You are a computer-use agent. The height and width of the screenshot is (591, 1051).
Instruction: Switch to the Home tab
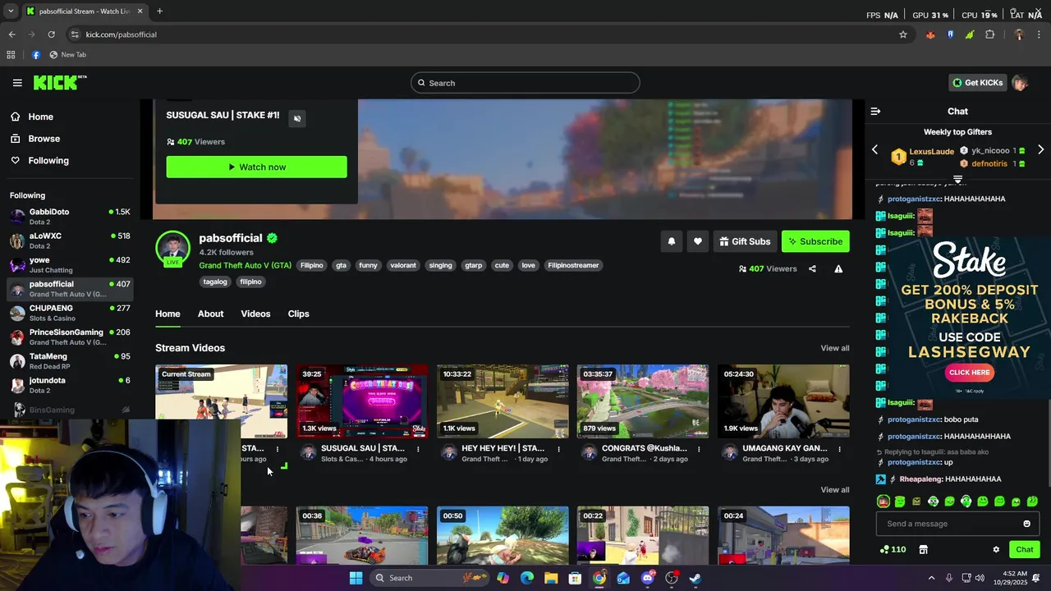(168, 314)
